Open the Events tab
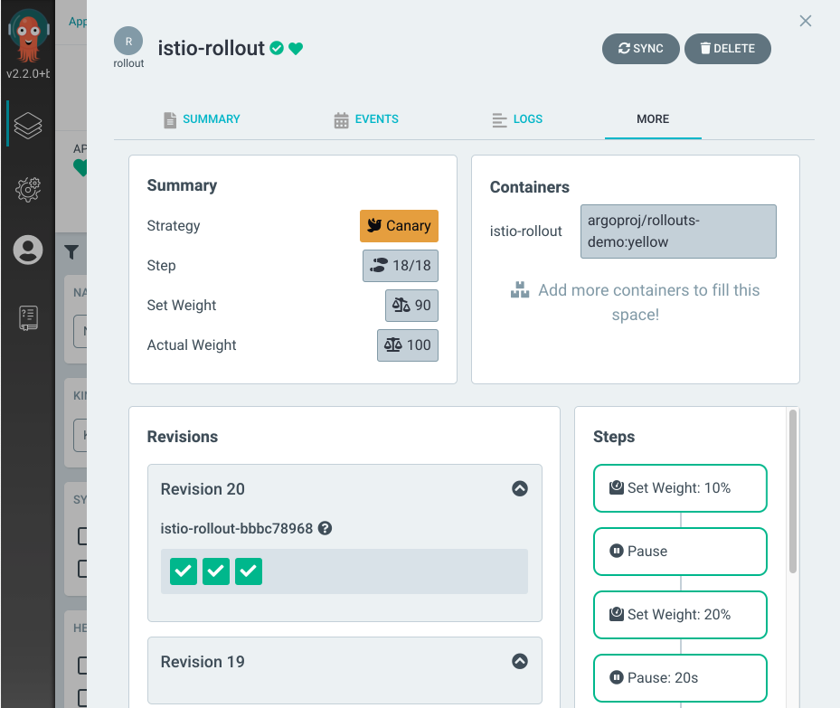Image resolution: width=840 pixels, height=708 pixels. [366, 119]
